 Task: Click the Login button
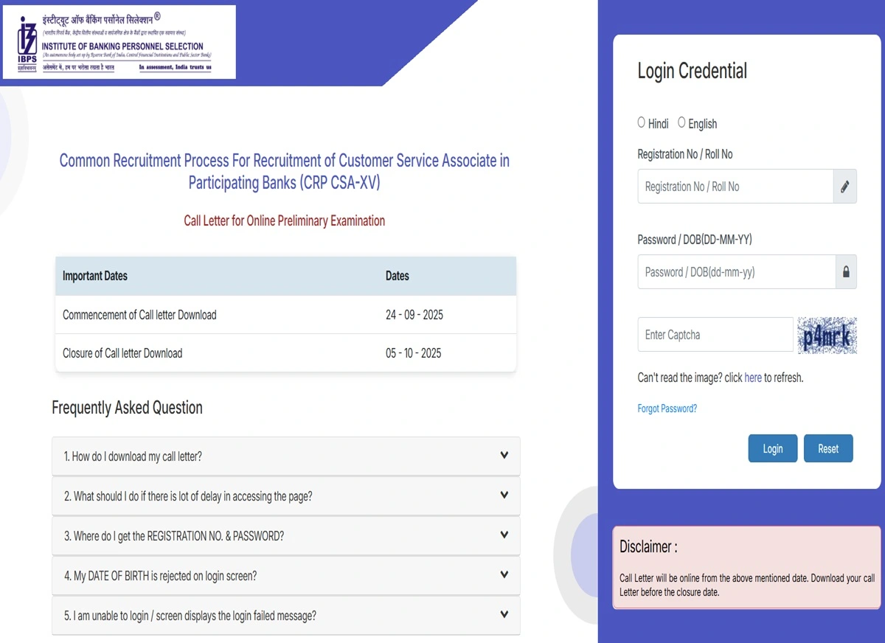tap(772, 448)
